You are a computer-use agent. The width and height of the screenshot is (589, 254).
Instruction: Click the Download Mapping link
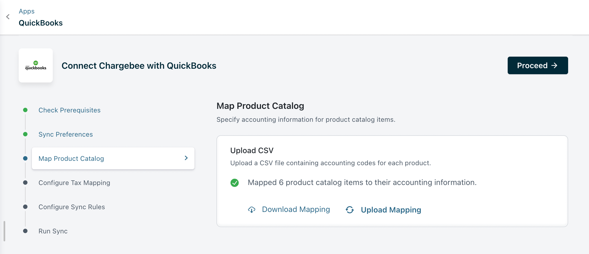click(x=296, y=209)
